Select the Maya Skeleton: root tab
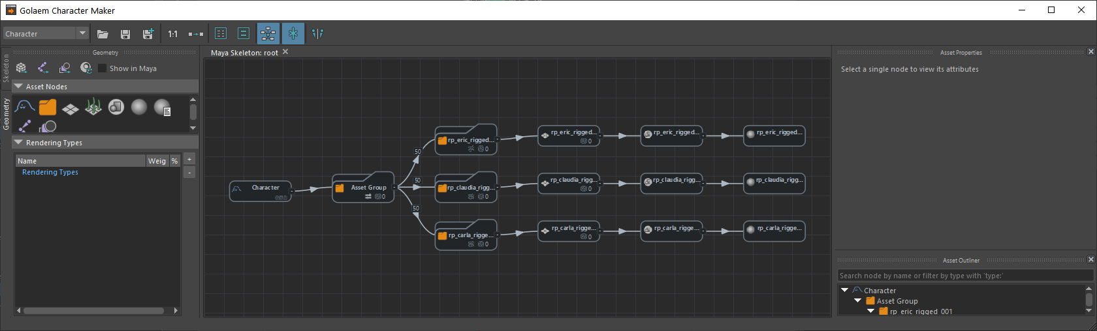 [244, 53]
